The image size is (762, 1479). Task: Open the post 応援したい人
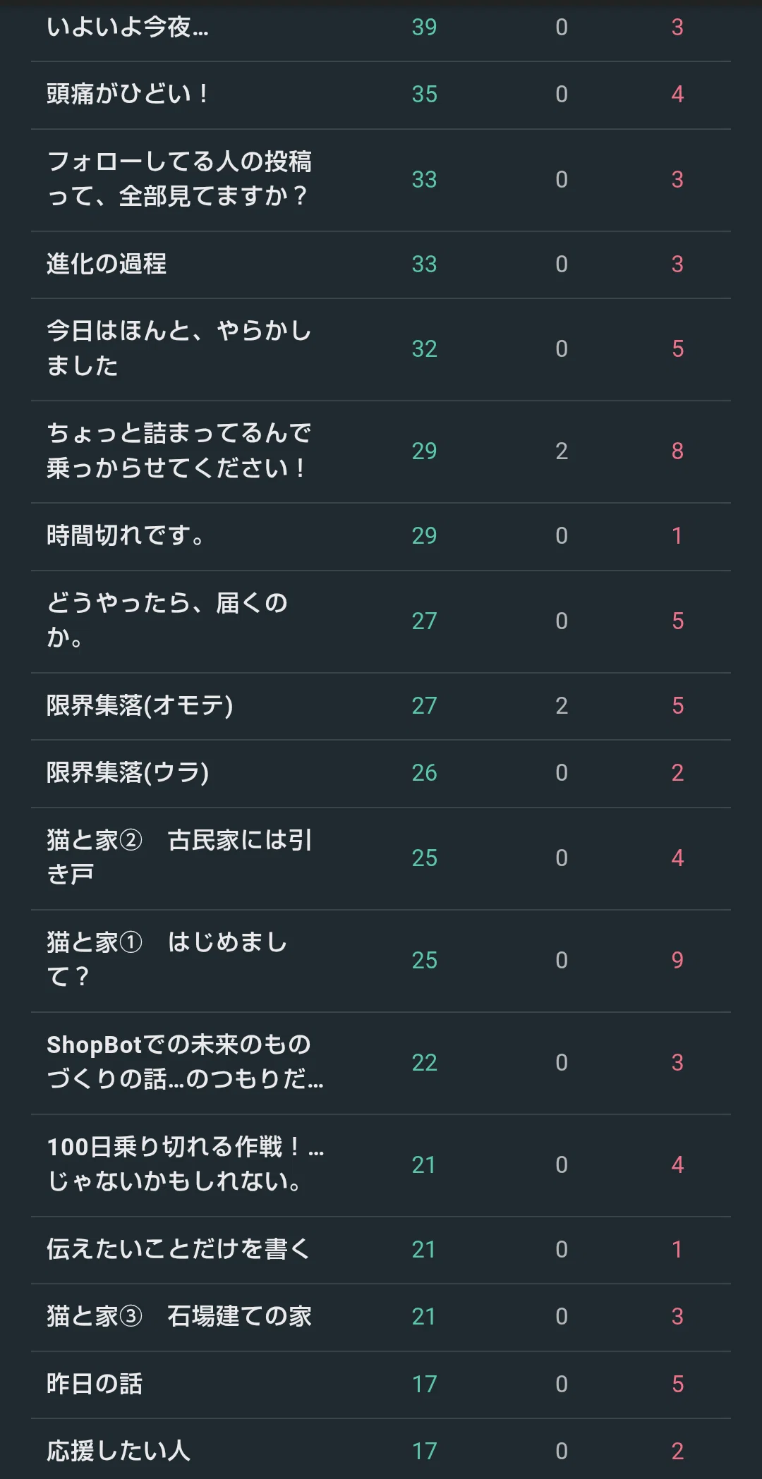pos(381,1449)
